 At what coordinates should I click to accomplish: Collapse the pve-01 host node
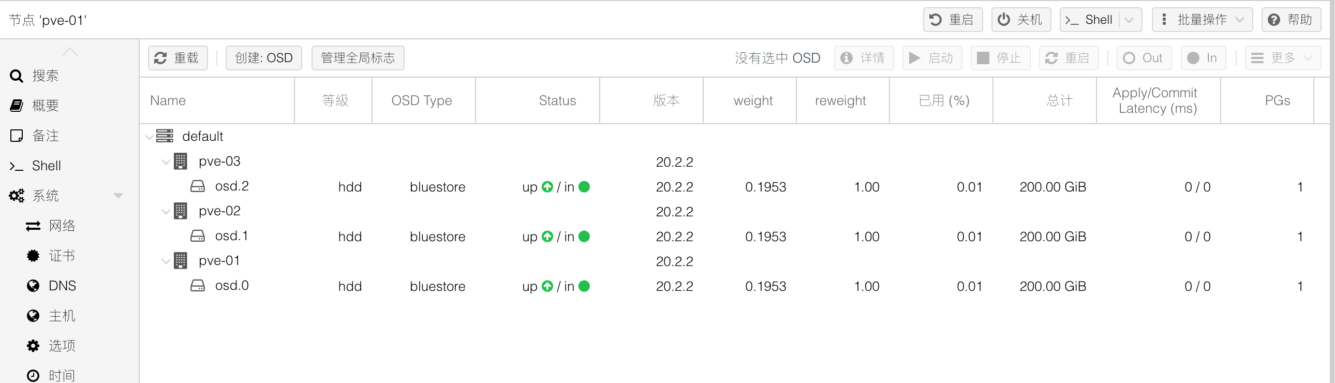166,261
